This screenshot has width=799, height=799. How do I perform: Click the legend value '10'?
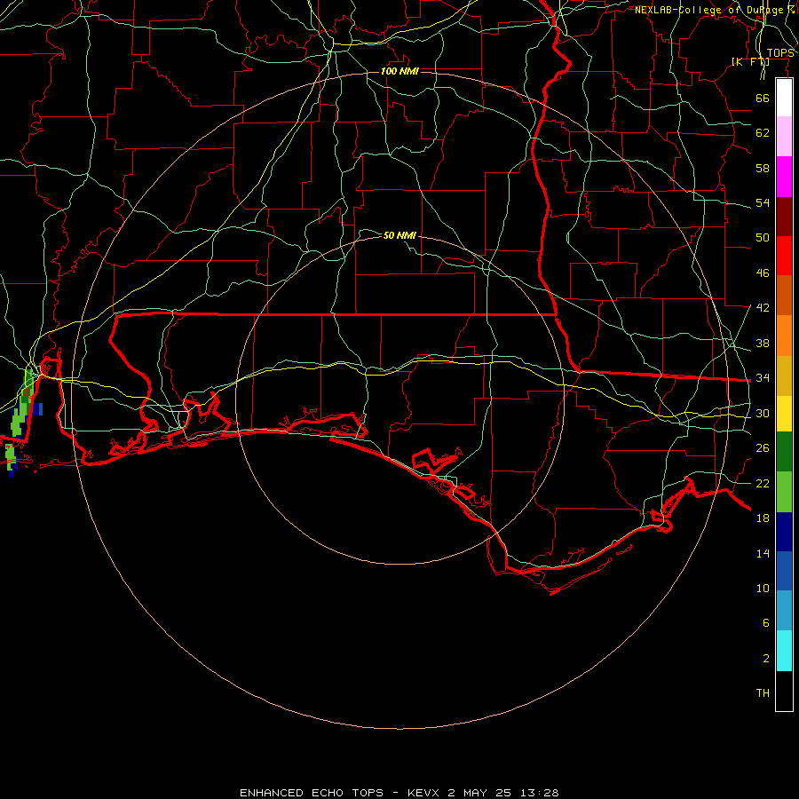(x=763, y=589)
